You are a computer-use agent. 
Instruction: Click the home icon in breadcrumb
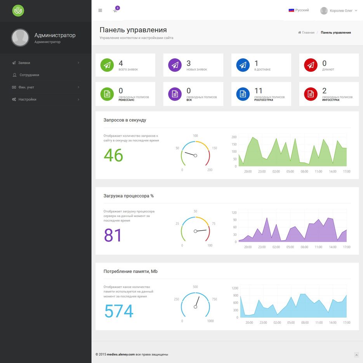[300, 32]
